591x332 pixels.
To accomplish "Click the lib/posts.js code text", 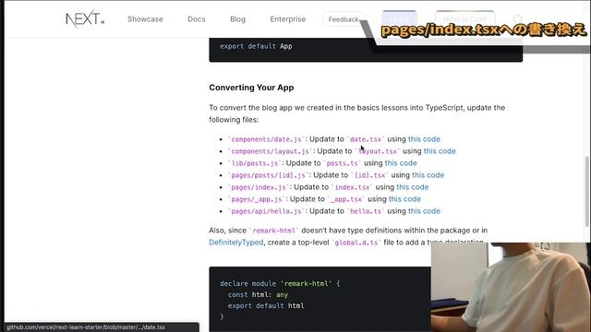I will click(x=255, y=163).
